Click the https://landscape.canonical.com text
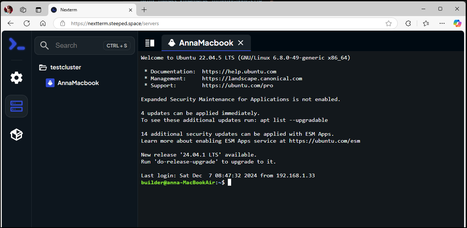Image resolution: width=467 pixels, height=228 pixels. pyautogui.click(x=252, y=78)
